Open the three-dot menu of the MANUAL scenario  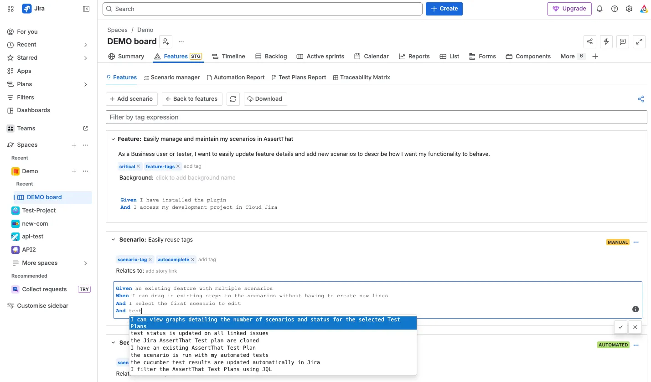[636, 242]
